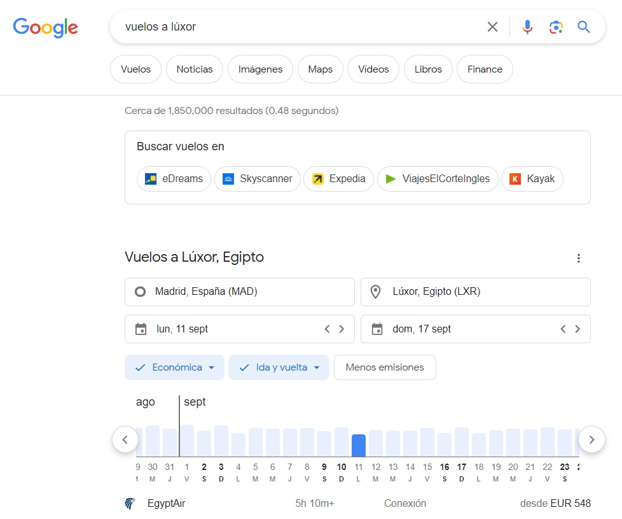Open Google Lens image search
Screen dimensions: 622x519
pos(556,27)
